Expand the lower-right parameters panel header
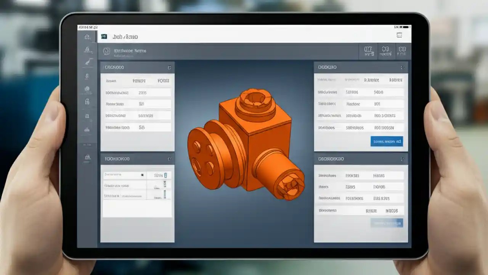This screenshot has height=275, width=488. point(403,159)
